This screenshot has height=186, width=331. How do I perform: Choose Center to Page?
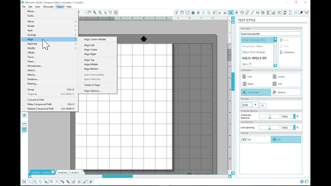click(x=92, y=85)
